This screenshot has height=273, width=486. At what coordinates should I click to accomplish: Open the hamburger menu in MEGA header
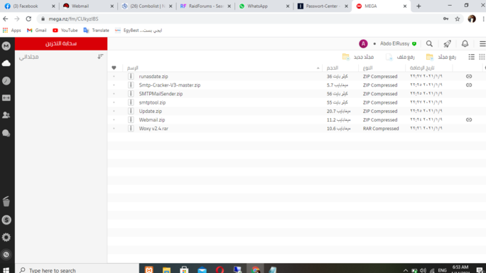coord(482,44)
